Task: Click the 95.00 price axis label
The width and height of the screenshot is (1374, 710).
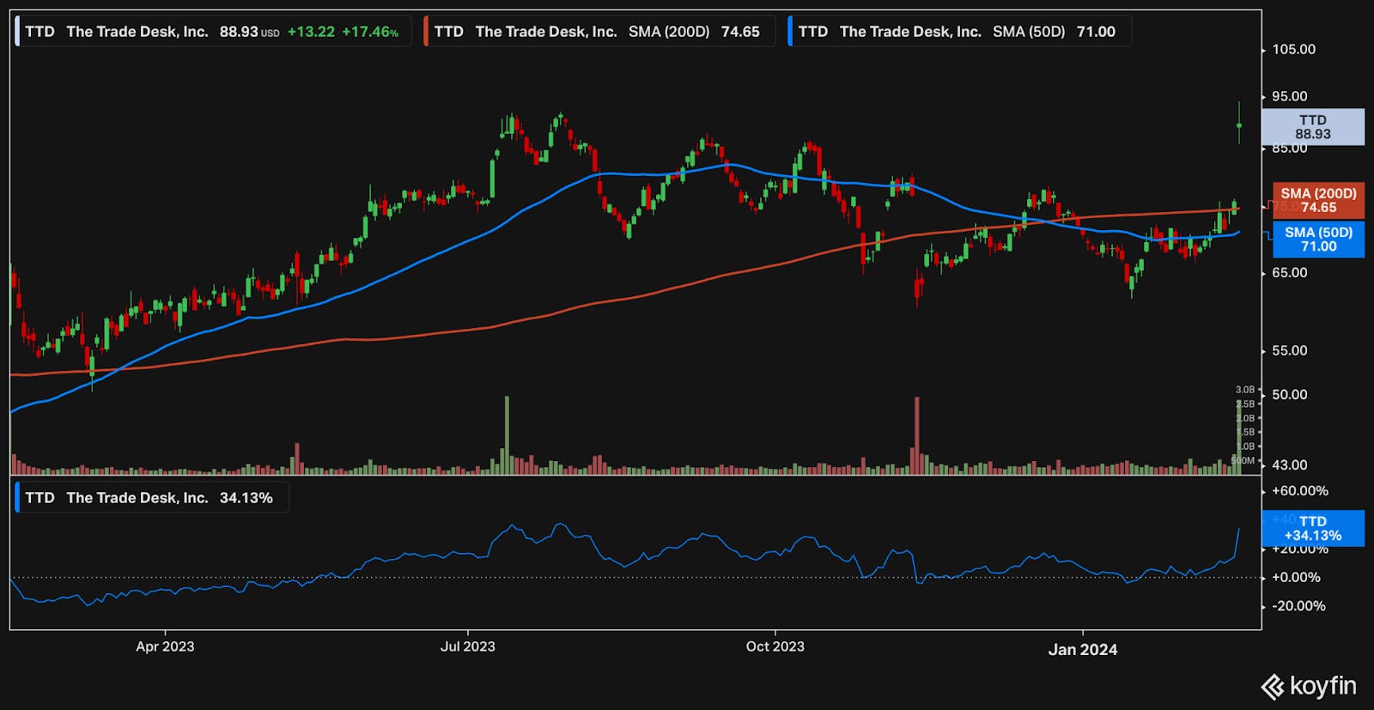Action: (x=1290, y=97)
